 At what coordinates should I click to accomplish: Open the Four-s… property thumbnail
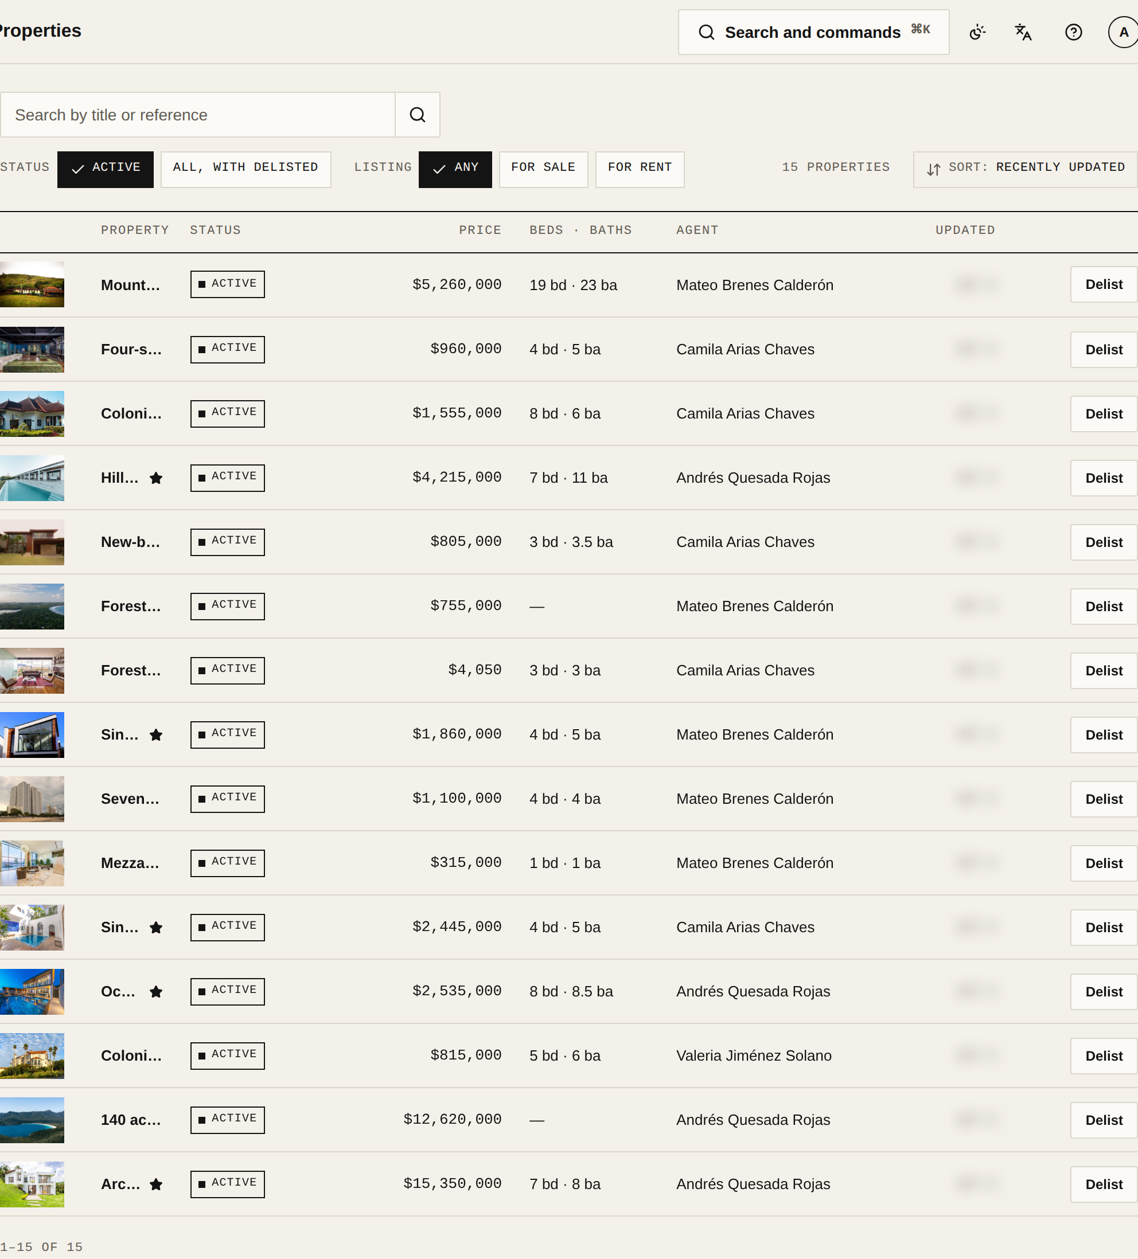[x=32, y=350]
